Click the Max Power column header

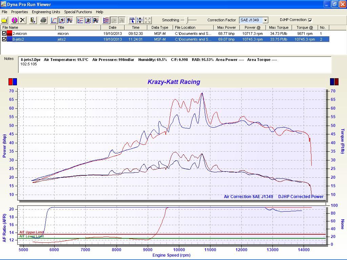(x=227, y=27)
